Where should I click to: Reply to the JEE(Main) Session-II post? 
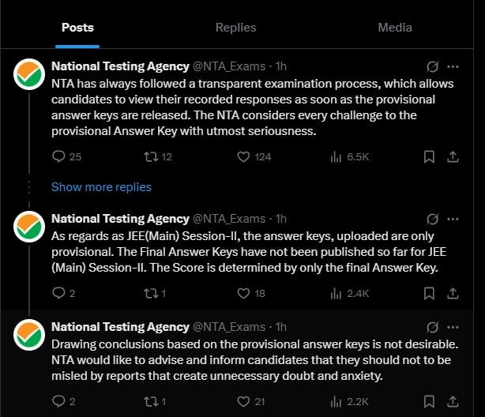click(58, 293)
